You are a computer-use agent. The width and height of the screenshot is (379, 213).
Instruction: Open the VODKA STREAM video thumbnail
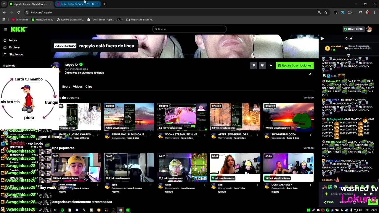pyautogui.click(x=182, y=117)
